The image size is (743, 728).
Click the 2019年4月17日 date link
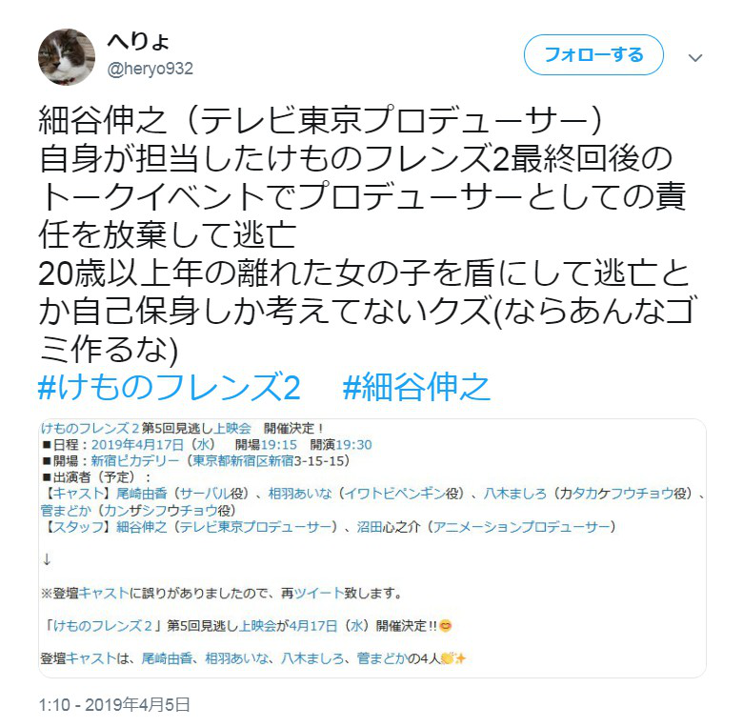coord(137,445)
